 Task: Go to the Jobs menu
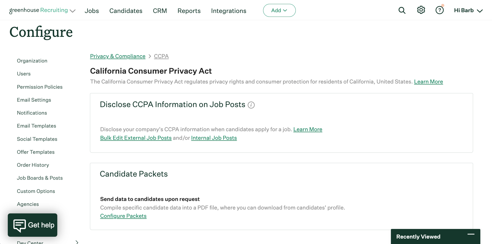(92, 11)
